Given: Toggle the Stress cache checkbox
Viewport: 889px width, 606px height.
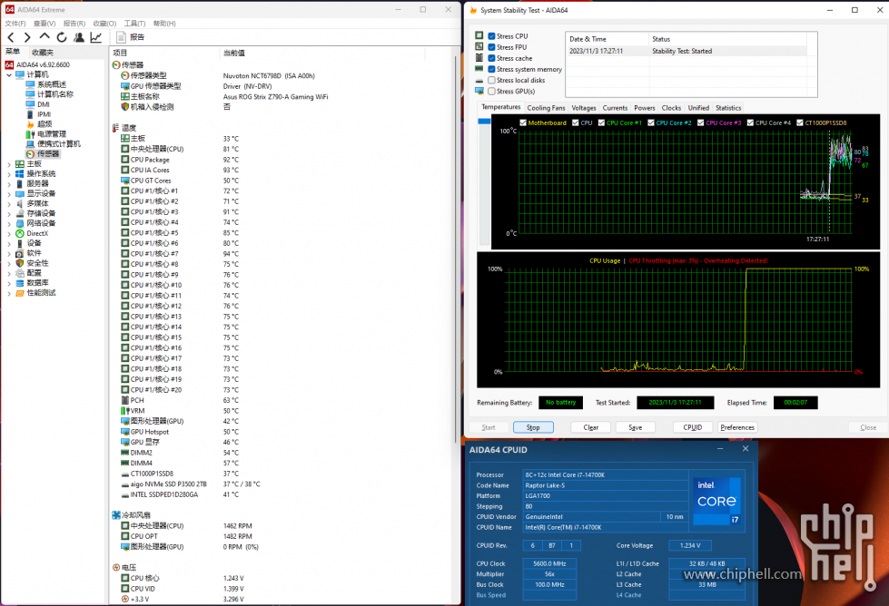Looking at the screenshot, I should click(491, 58).
